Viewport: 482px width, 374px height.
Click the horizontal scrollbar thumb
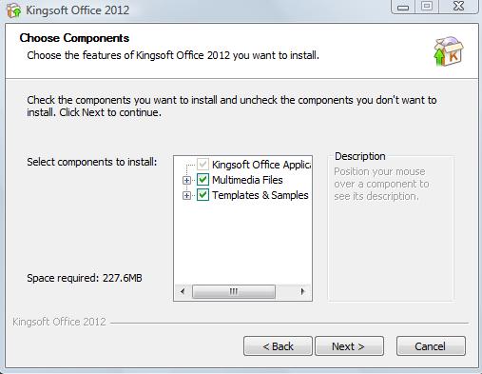234,291
